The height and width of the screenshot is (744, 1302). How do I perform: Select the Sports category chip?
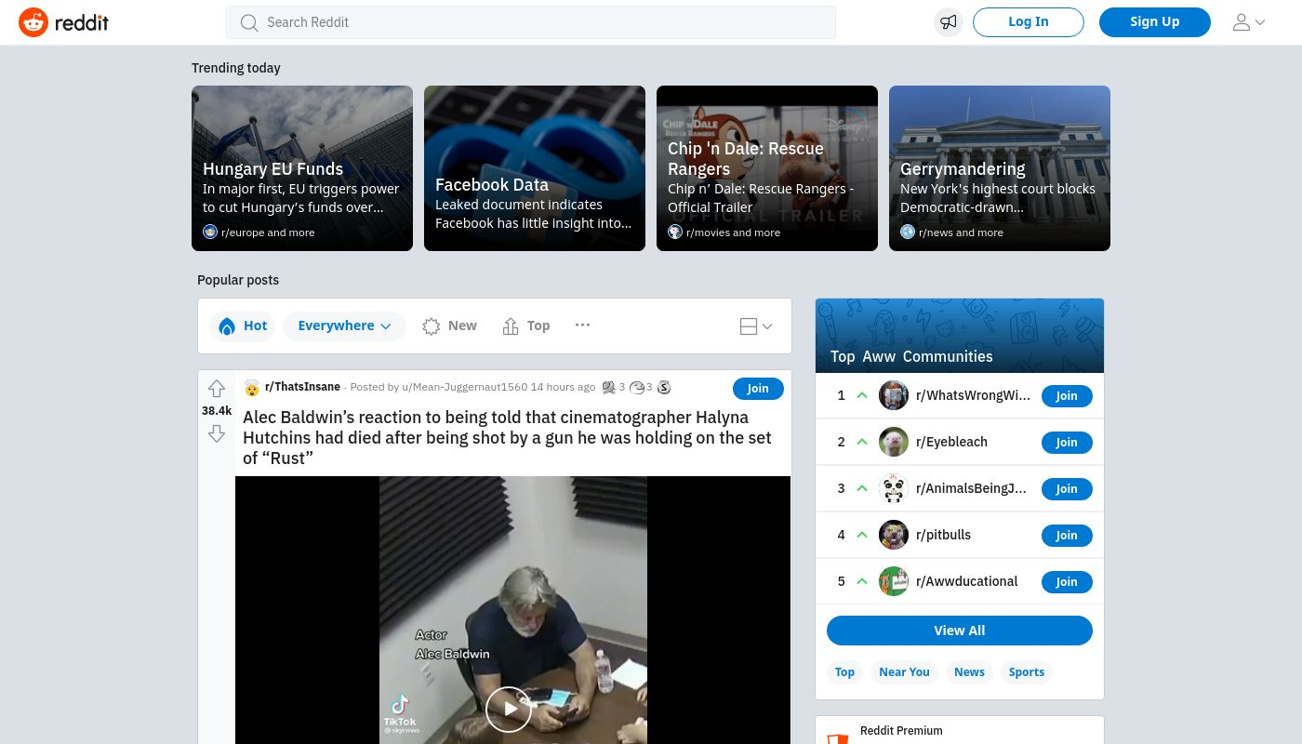coord(1027,671)
